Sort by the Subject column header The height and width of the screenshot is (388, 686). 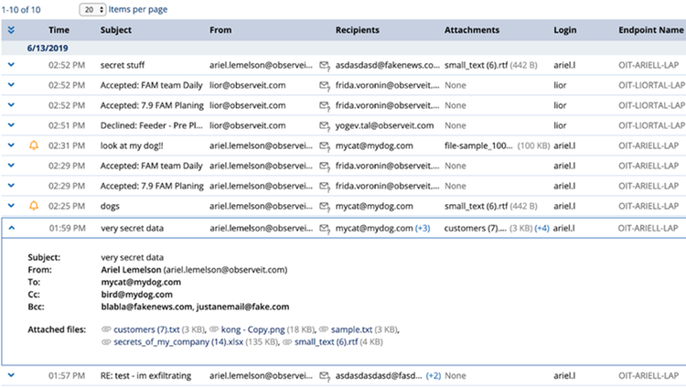(x=116, y=30)
